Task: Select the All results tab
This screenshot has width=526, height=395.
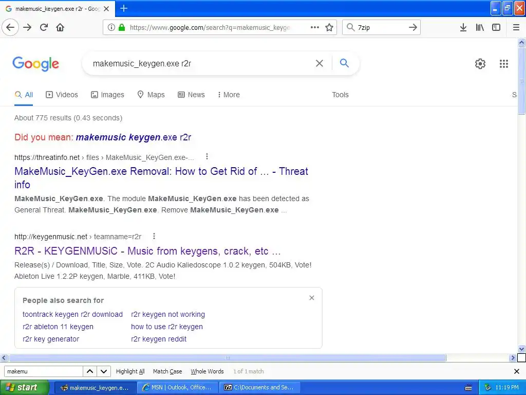Action: 24,95
